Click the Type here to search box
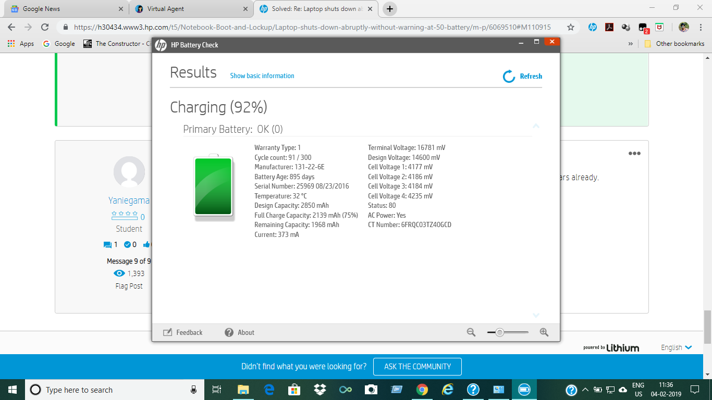Viewport: 712px width, 400px height. coord(115,390)
